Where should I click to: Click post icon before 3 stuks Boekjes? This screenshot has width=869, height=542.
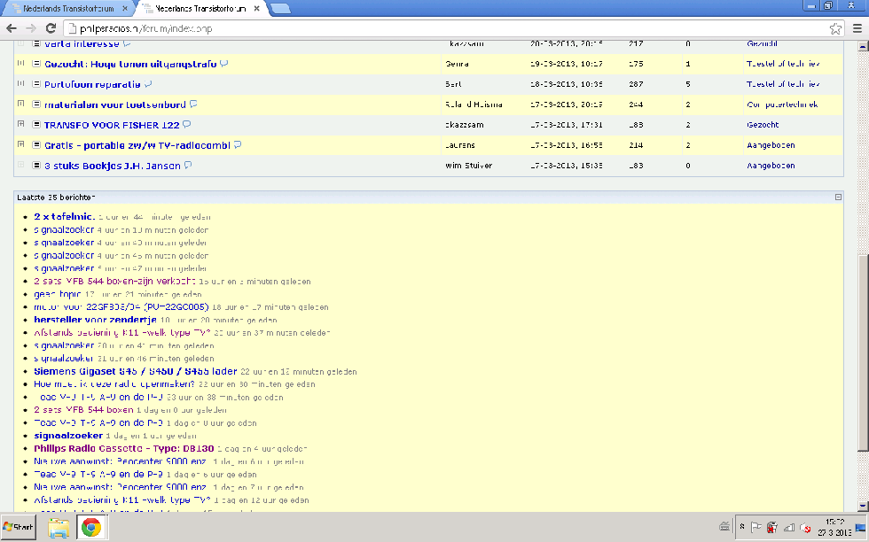[x=36, y=165]
